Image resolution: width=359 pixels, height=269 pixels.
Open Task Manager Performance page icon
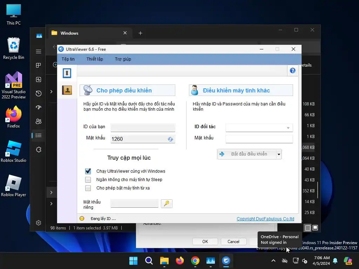point(39,80)
